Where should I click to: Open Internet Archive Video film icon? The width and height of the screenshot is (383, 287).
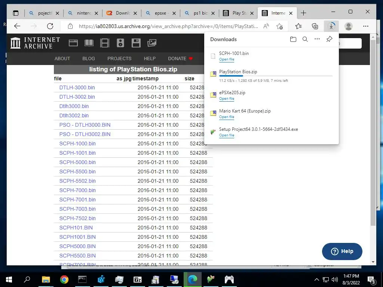pos(105,43)
